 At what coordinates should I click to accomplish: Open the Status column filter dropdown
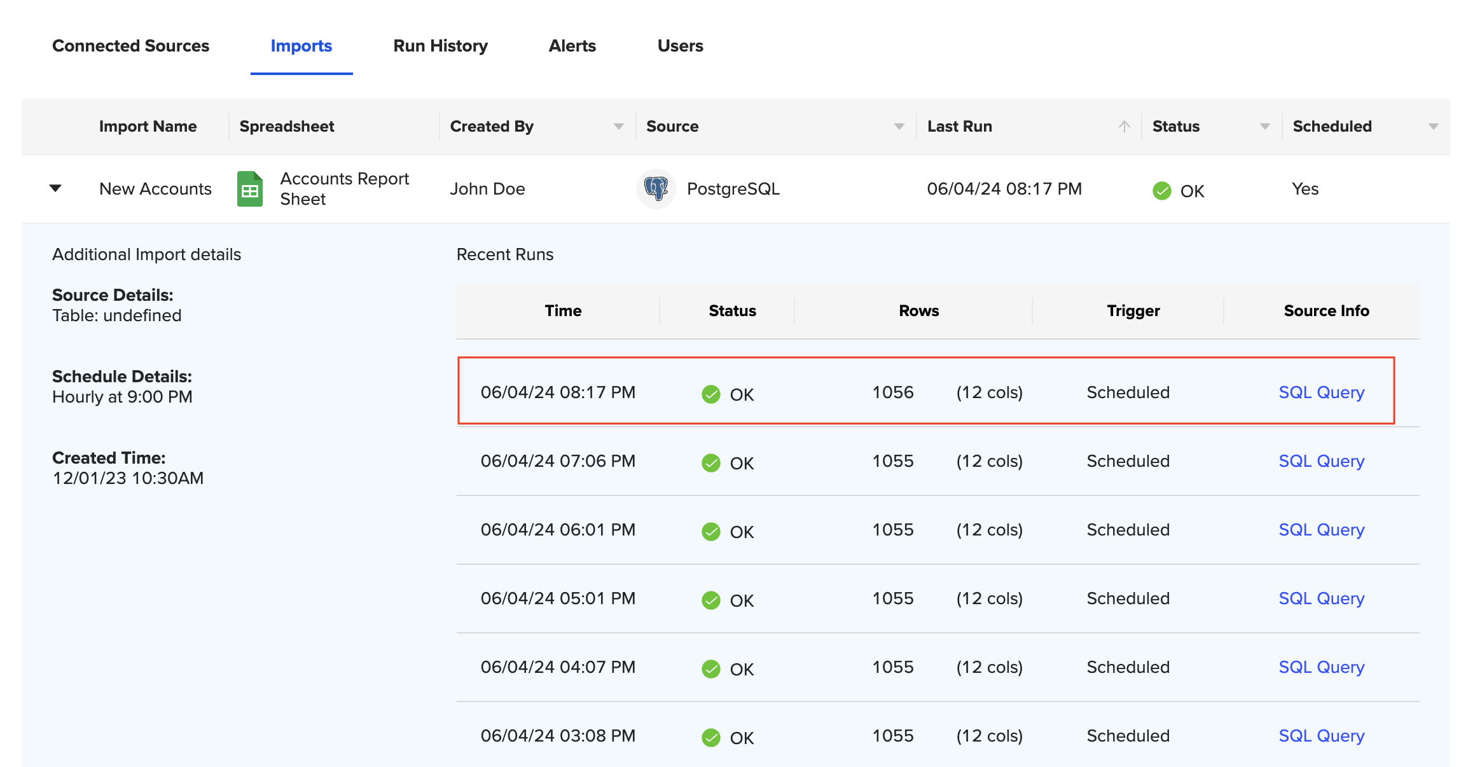(x=1264, y=127)
